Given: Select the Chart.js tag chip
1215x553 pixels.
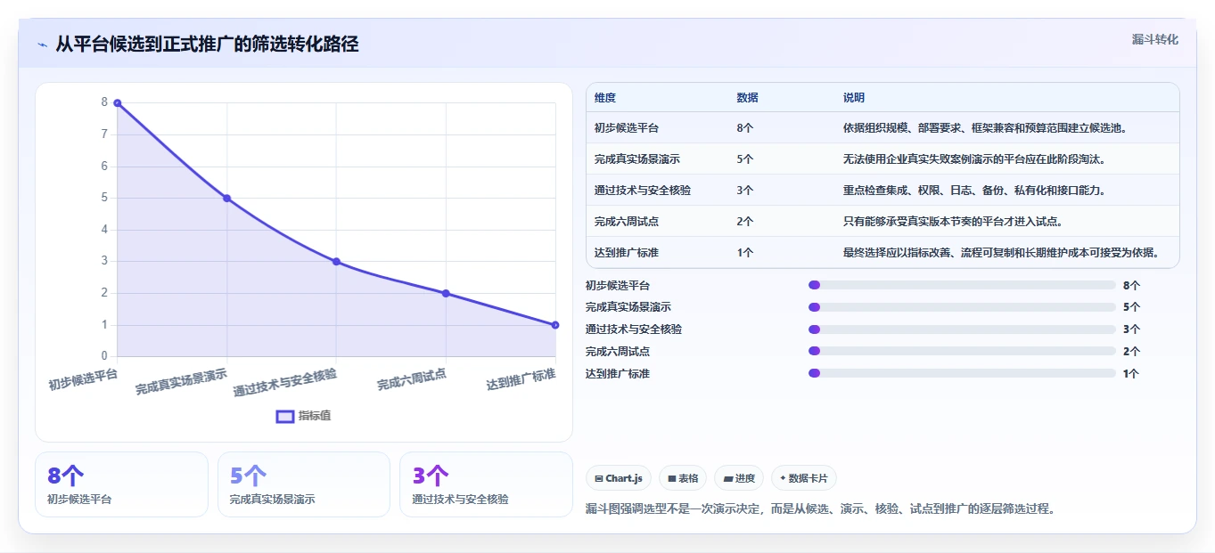Looking at the screenshot, I should click(x=619, y=478).
